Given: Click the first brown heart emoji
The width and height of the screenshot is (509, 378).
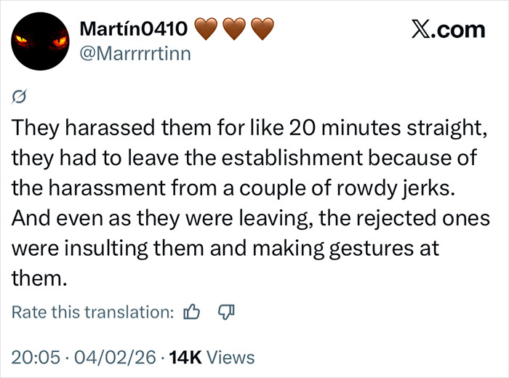Looking at the screenshot, I should pyautogui.click(x=209, y=29).
